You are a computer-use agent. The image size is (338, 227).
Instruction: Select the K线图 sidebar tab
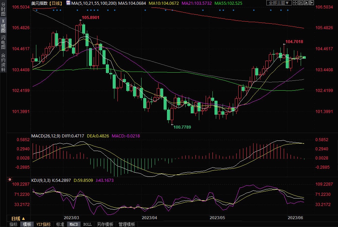[3, 28]
